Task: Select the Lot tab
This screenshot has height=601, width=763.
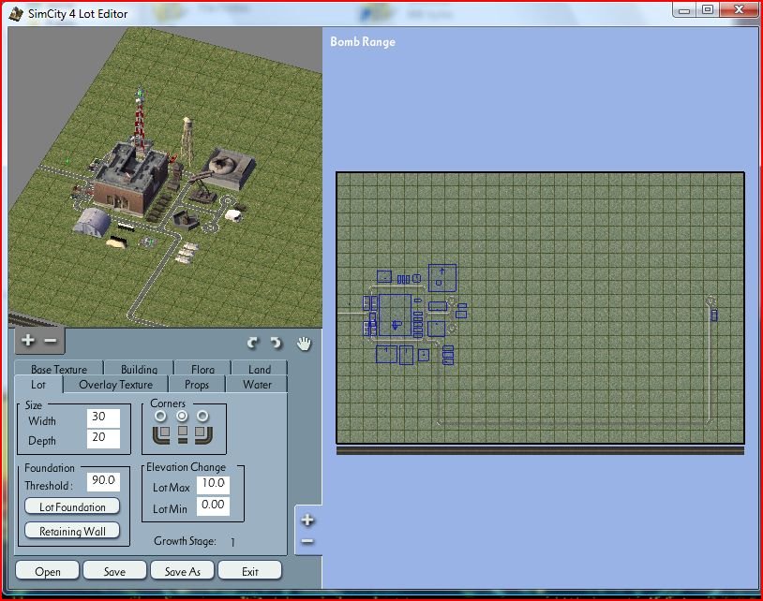Action: [38, 385]
